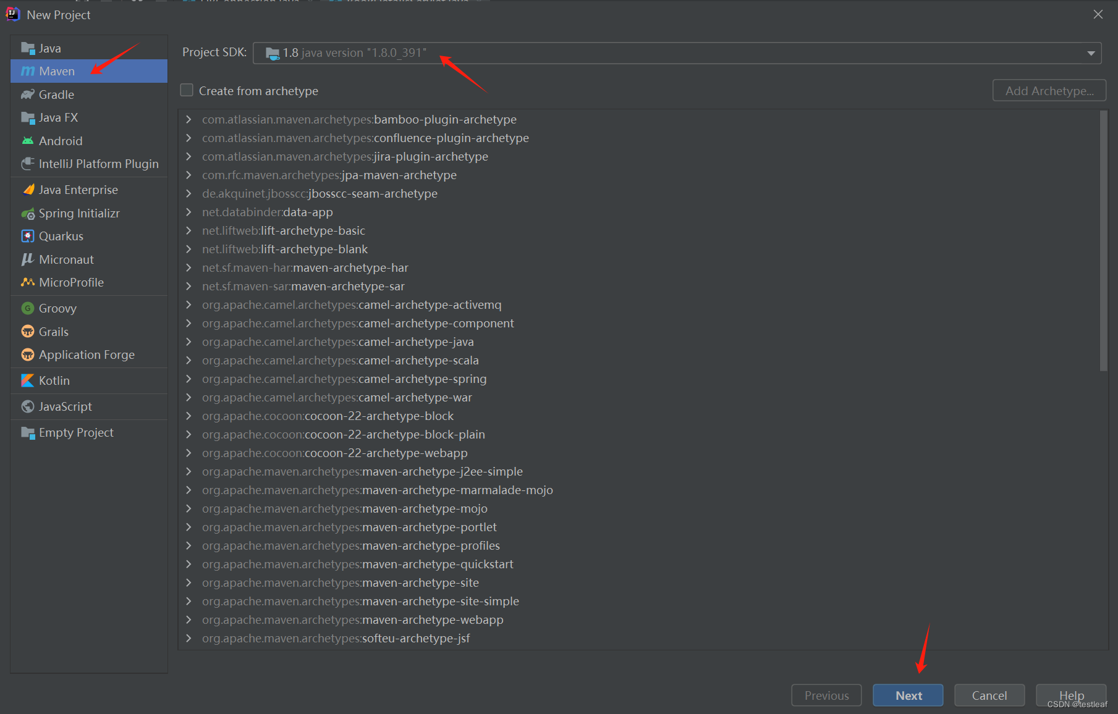The height and width of the screenshot is (714, 1118).
Task: Click the Application Forge icon
Action: pos(28,355)
